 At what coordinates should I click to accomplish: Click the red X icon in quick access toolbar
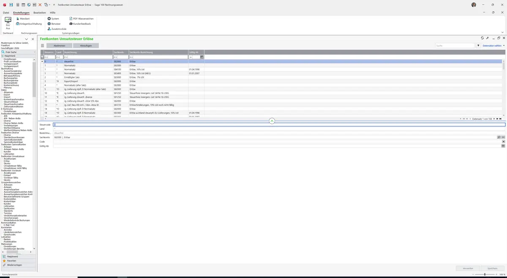[40, 5]
